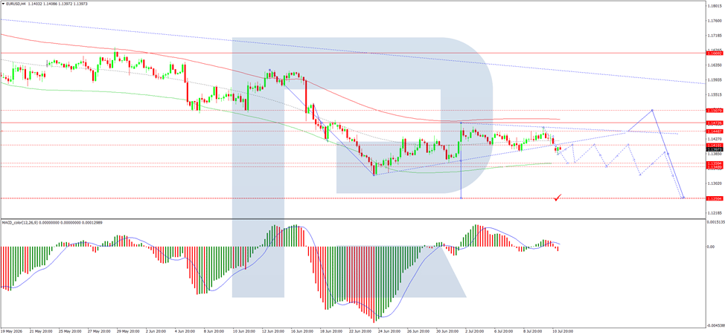725x335 pixels.
Task: Select the EURUSD,H4 chart title label
Action: 16,4
